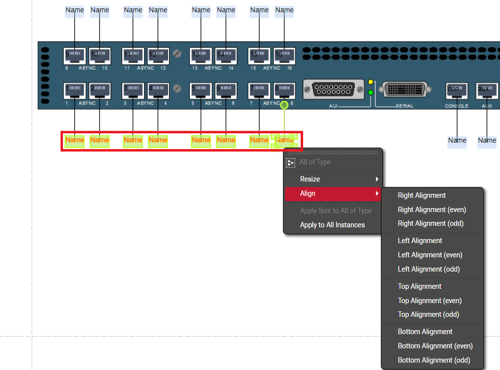Apply Top Alignment to the labels
The image size is (500, 370).
[419, 286]
